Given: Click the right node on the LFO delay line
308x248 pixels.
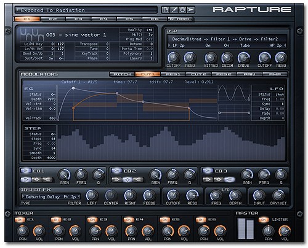Looking at the screenshot, I should (x=249, y=113).
